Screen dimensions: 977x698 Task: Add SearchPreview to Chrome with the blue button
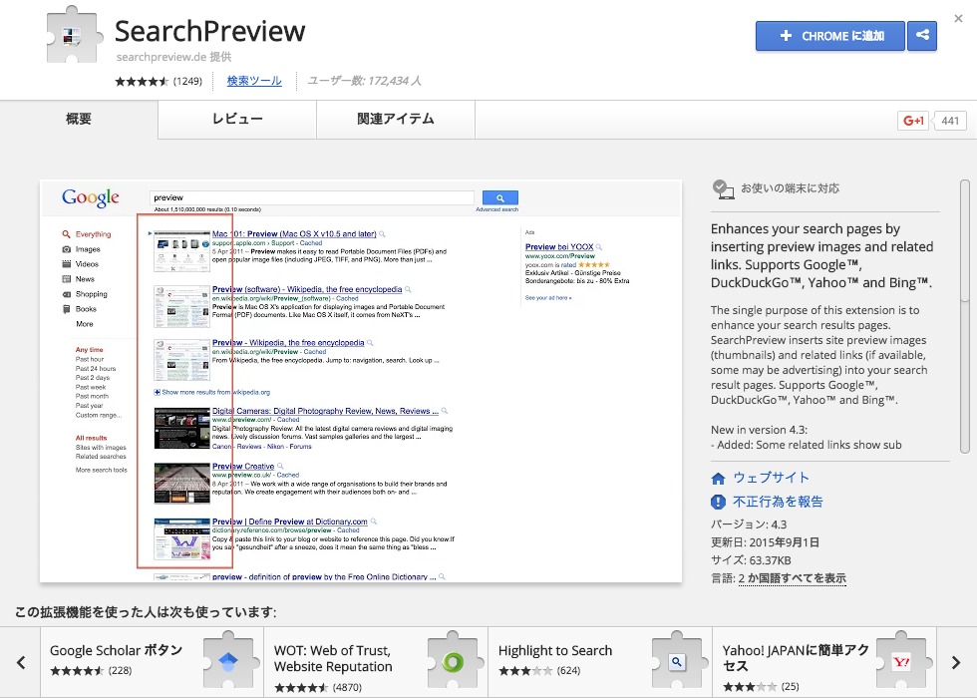tap(829, 36)
